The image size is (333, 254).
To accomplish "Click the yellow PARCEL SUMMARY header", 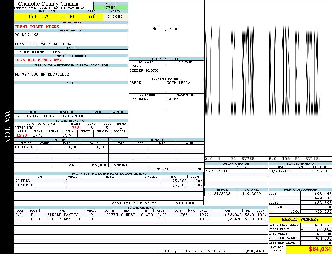I will [300, 219].
